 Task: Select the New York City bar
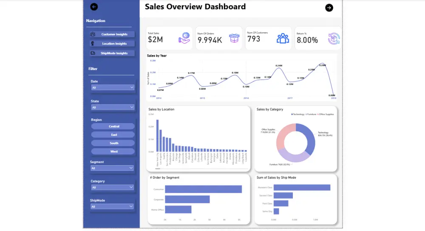point(158,136)
